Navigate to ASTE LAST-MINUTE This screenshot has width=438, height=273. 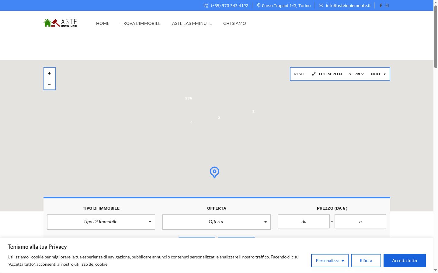point(192,23)
